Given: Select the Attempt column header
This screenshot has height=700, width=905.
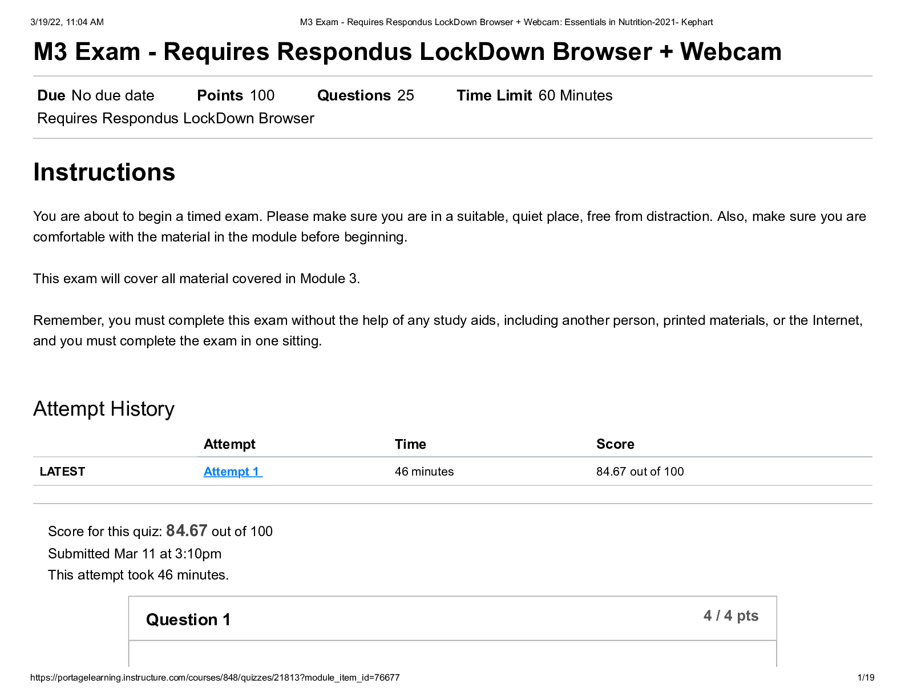Looking at the screenshot, I should pos(229,444).
